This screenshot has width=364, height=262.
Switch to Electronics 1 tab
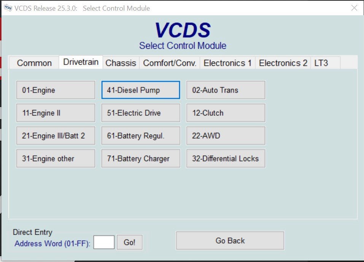coord(227,63)
